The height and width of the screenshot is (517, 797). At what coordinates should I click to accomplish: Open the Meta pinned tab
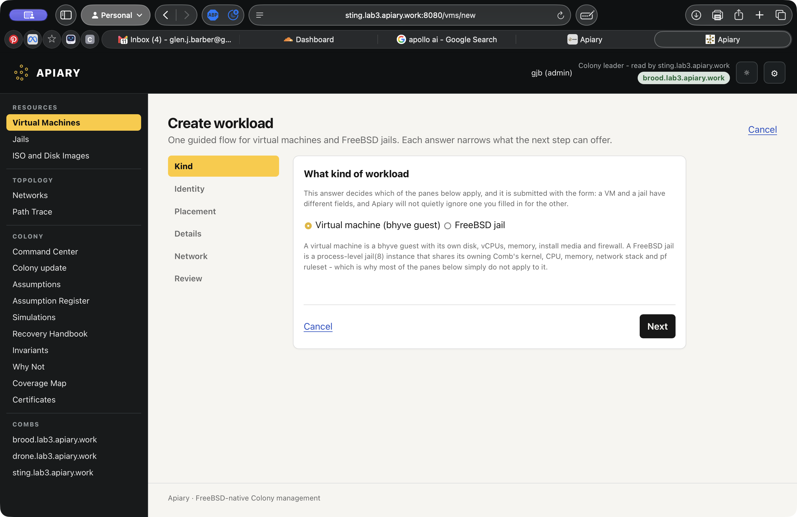coord(32,40)
